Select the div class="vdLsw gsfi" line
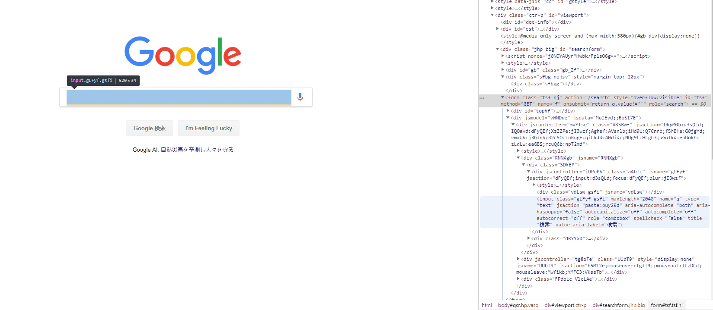This screenshot has width=713, height=310. tap(601, 192)
